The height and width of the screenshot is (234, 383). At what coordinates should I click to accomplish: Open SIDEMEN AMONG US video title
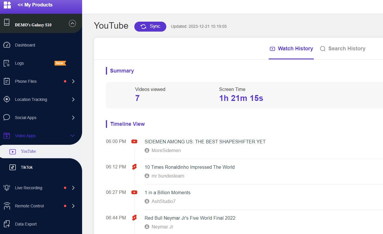click(x=205, y=142)
